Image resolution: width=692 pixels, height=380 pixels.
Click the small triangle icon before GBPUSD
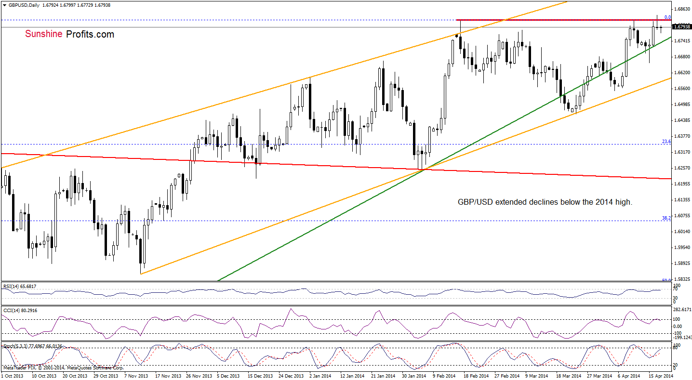(x=5, y=5)
